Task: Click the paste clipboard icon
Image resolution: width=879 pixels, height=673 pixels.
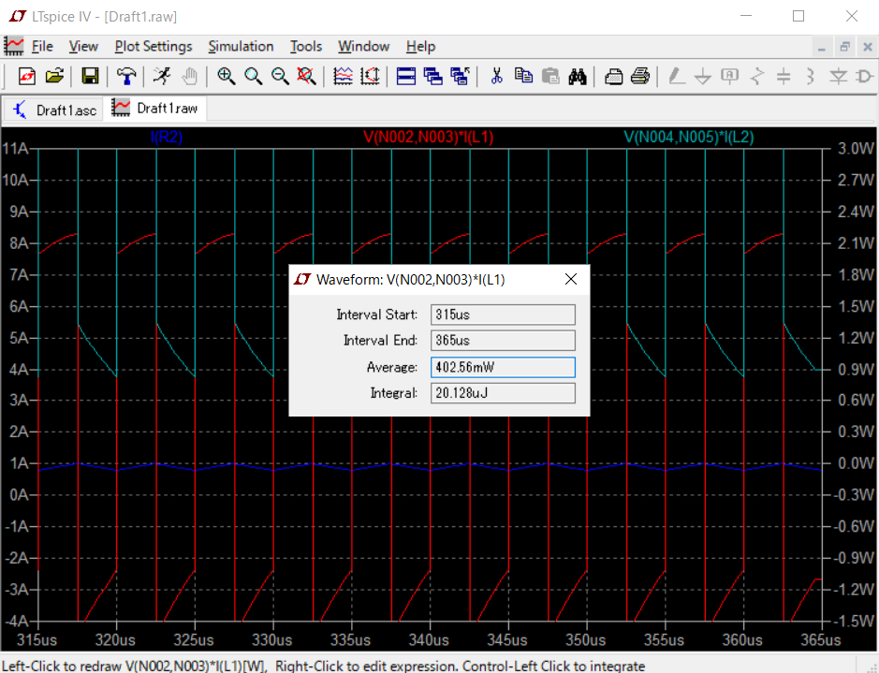Action: pyautogui.click(x=550, y=76)
